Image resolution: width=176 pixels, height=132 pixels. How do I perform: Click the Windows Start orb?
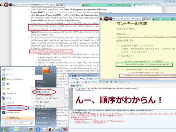tap(3, 129)
